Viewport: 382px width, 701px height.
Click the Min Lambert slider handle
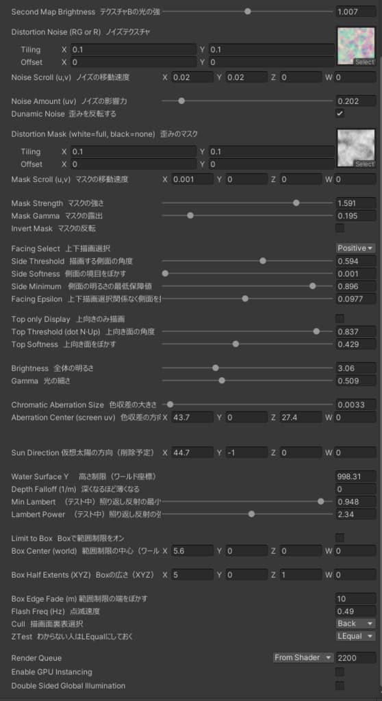[320, 502]
